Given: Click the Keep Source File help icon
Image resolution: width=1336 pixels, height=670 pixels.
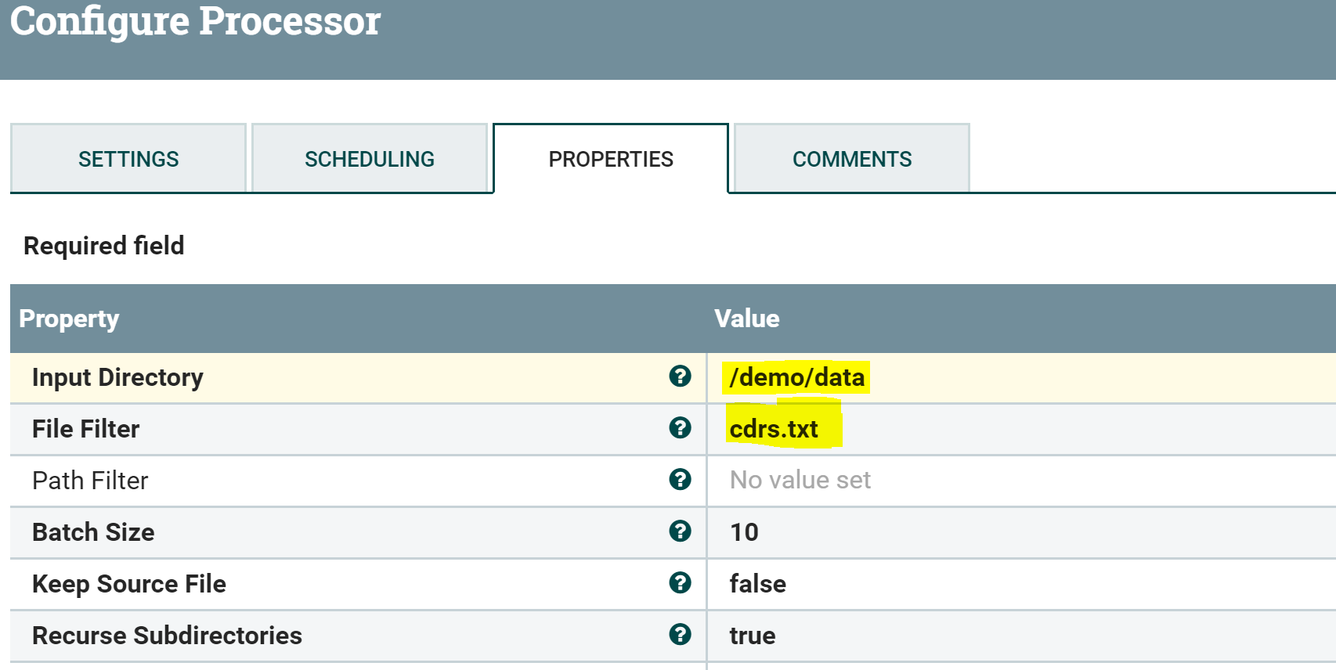Looking at the screenshot, I should click(680, 583).
